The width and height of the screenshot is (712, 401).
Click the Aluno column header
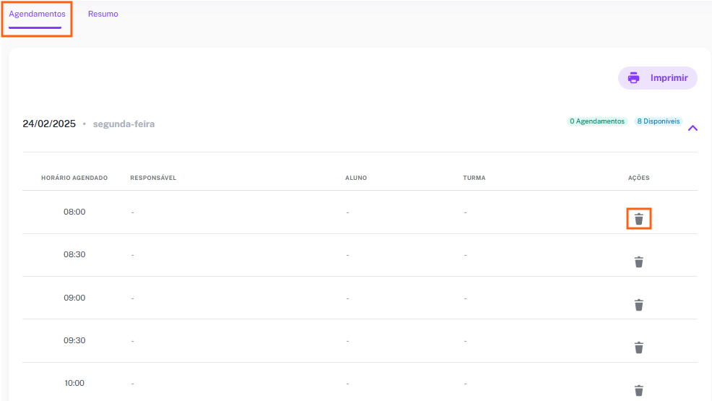pyautogui.click(x=356, y=178)
